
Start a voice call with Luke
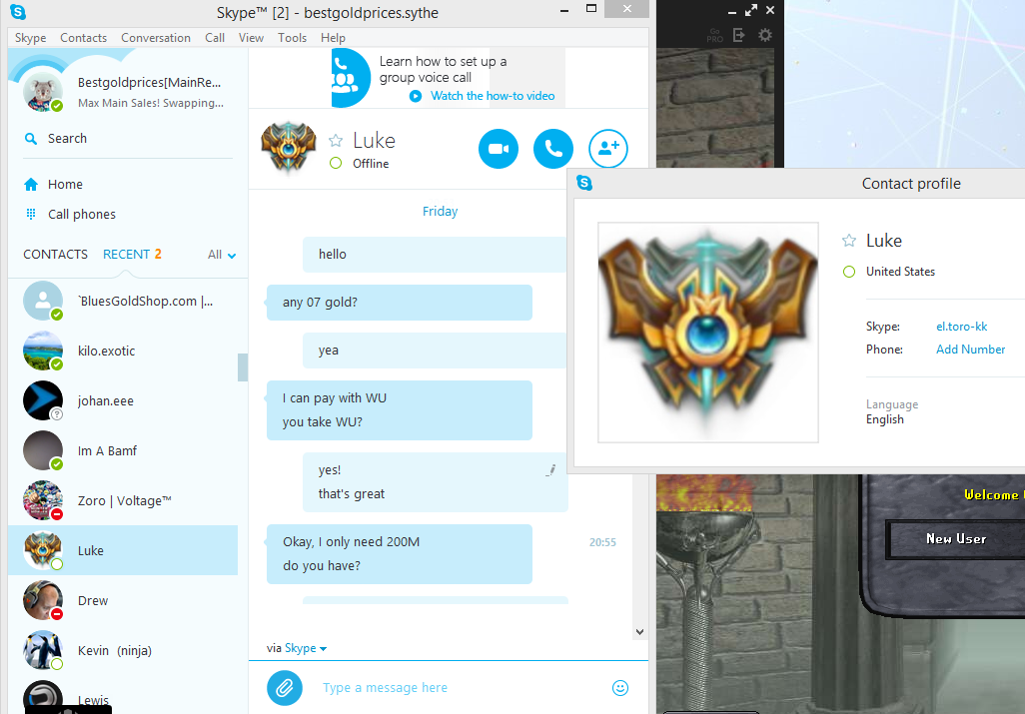pyautogui.click(x=553, y=149)
